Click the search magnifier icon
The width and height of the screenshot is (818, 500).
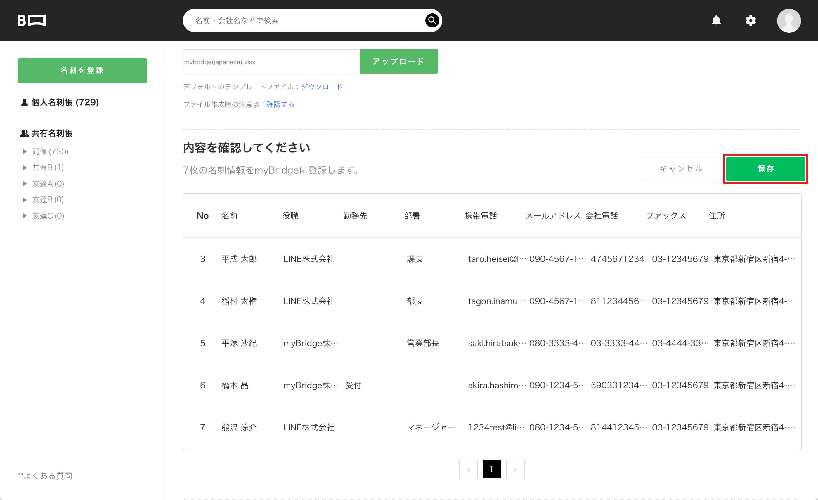pyautogui.click(x=432, y=20)
